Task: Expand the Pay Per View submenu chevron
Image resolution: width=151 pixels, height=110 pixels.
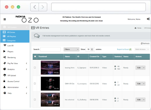Action: (x=26, y=63)
